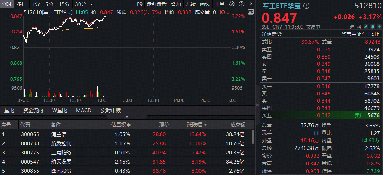Toggle 盘前盘后 pre/post market display
Screen dimensions: 383x175
pos(156,5)
